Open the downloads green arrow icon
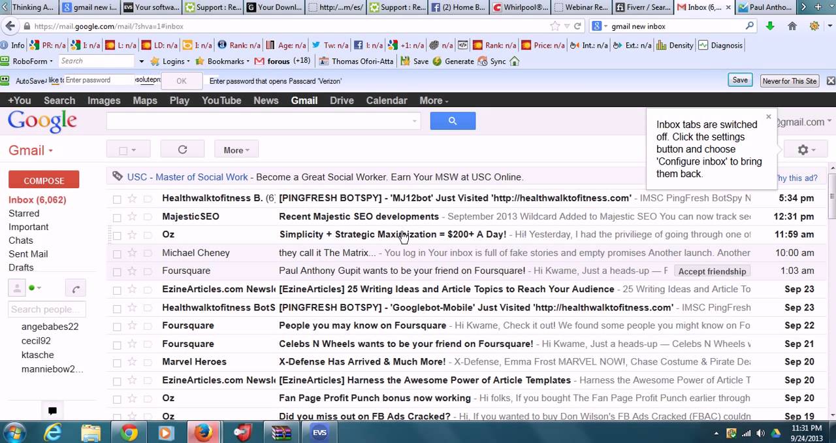The image size is (836, 443). click(770, 26)
